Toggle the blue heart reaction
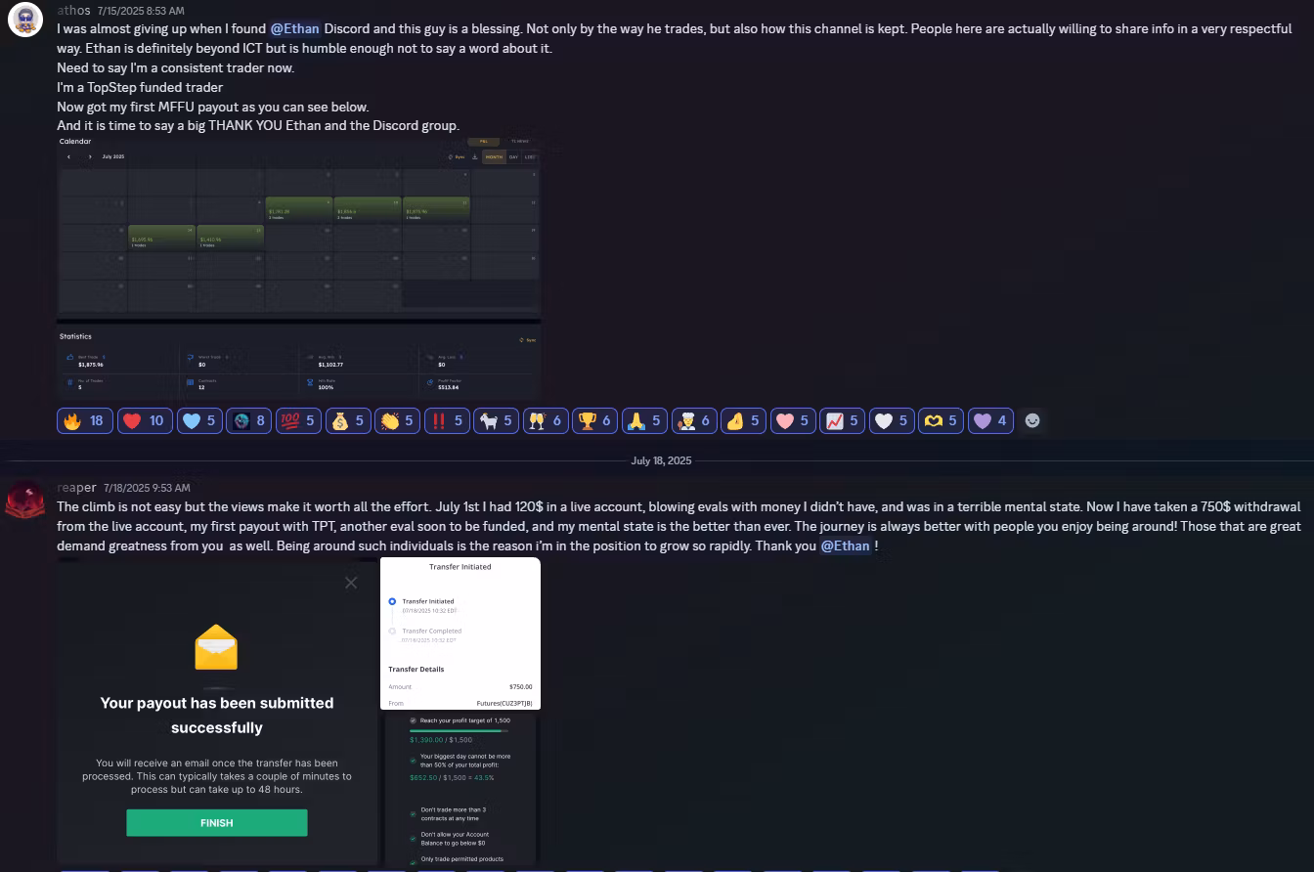Viewport: 1314px width, 872px height. (199, 420)
